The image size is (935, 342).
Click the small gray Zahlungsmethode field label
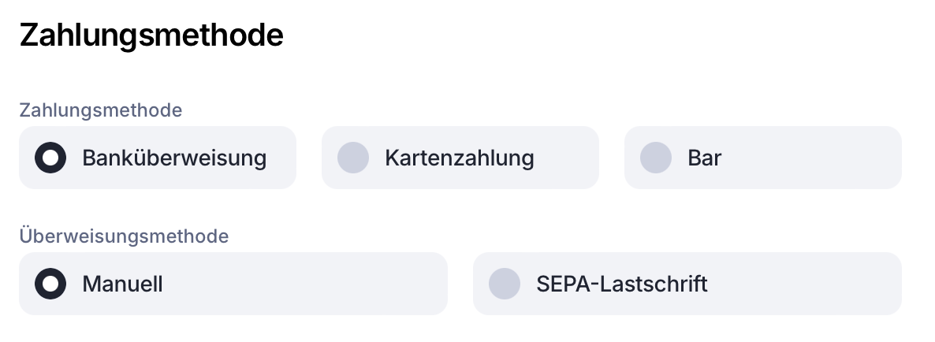(101, 110)
